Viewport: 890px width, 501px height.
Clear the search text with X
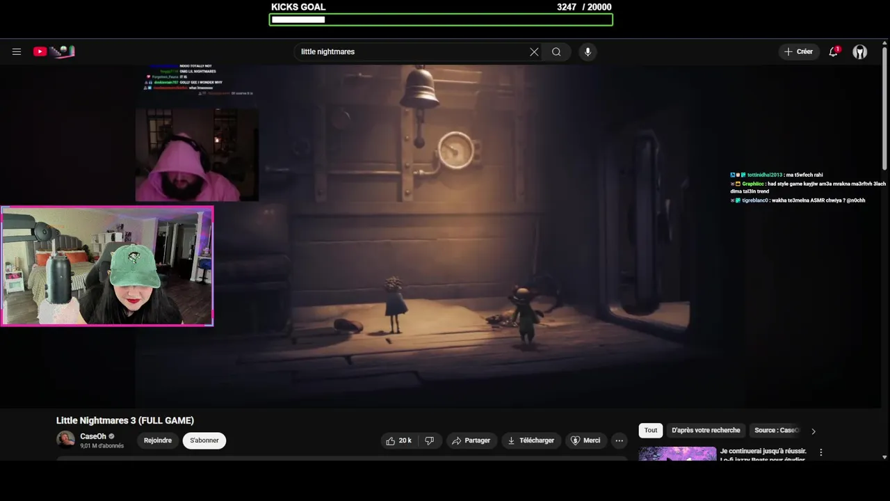(x=534, y=51)
